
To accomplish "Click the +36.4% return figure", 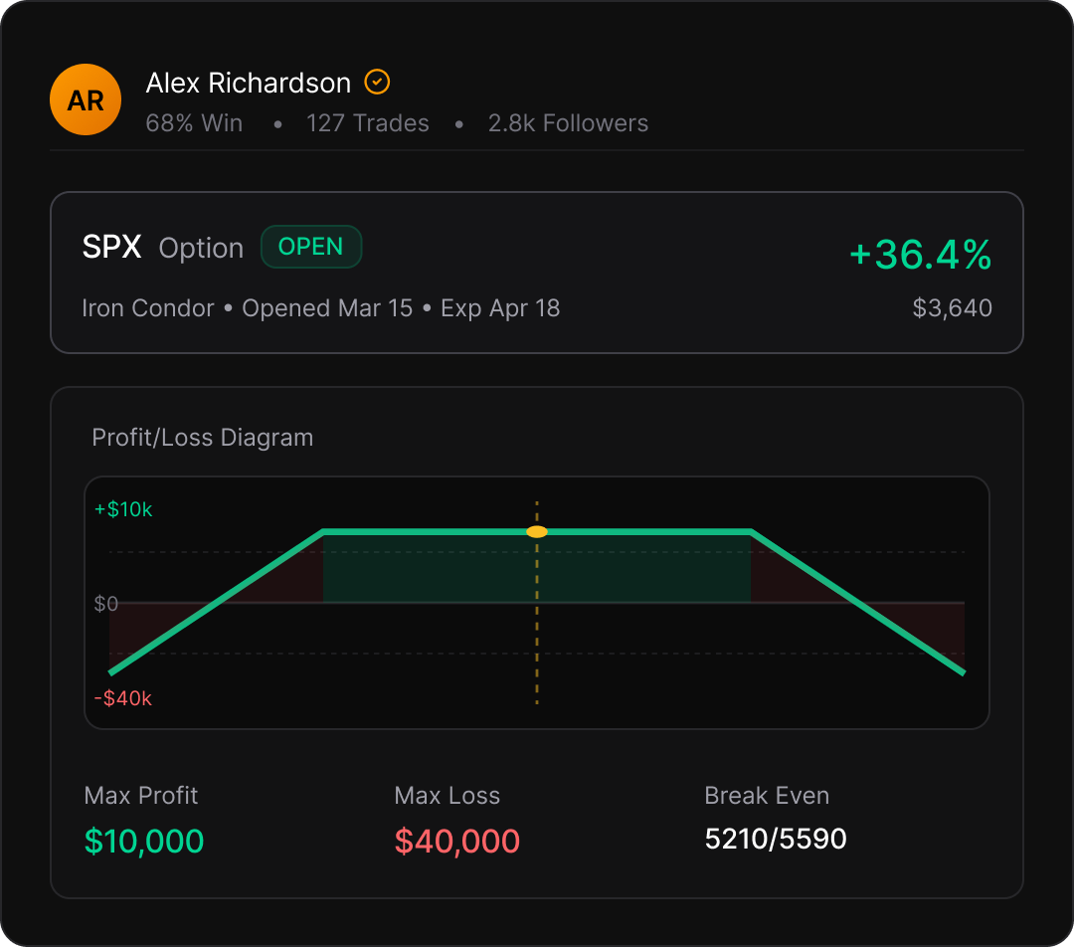I will pyautogui.click(x=920, y=255).
